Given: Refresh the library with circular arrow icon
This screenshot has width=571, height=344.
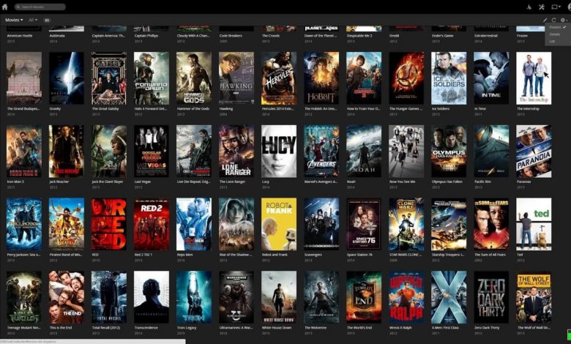Looking at the screenshot, I should pos(553,20).
